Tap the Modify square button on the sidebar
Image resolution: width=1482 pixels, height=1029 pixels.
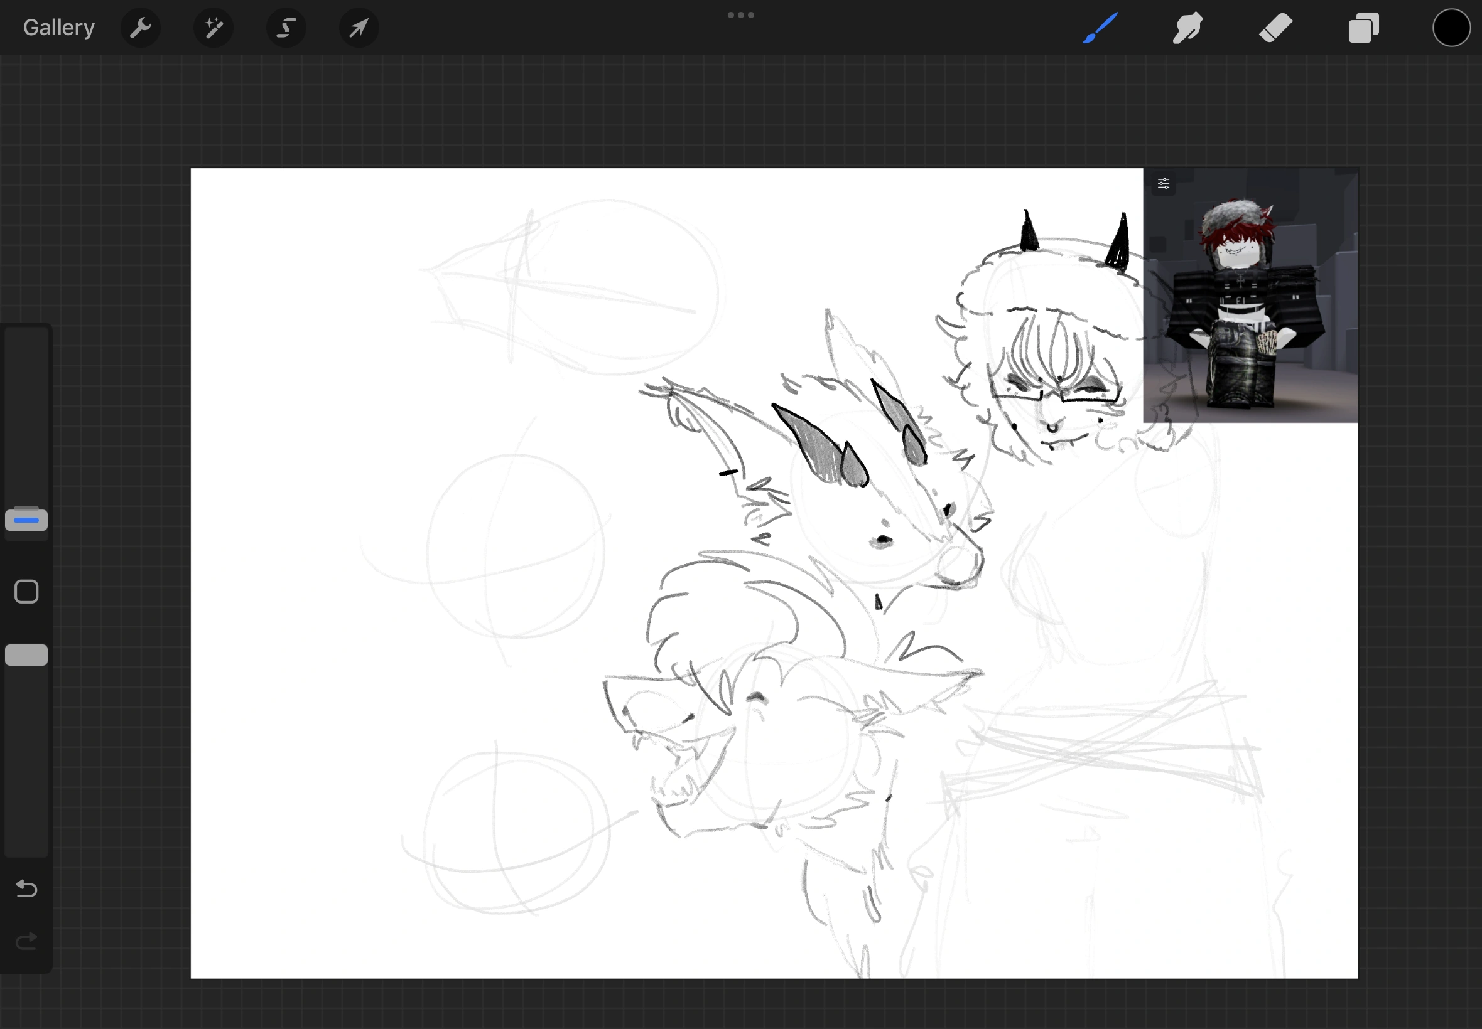[26, 590]
